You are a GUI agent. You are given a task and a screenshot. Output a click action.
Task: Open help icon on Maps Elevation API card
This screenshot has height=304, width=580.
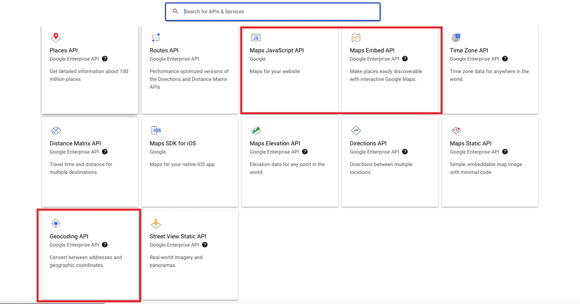click(305, 152)
